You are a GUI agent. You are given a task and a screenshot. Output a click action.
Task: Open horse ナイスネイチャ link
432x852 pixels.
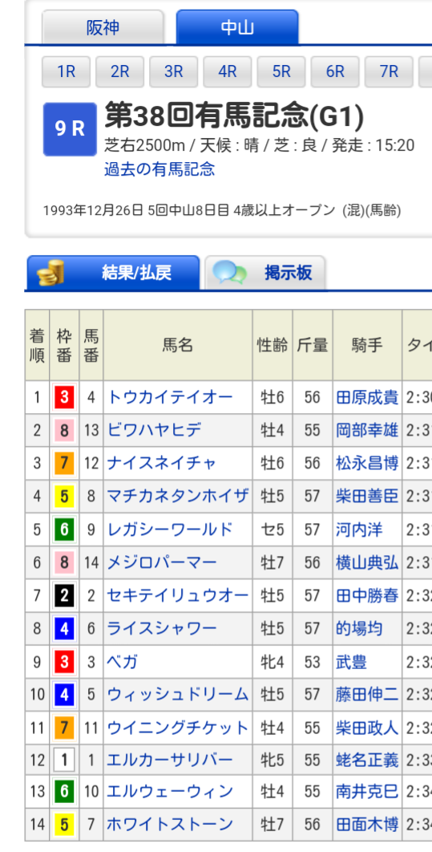point(162,463)
